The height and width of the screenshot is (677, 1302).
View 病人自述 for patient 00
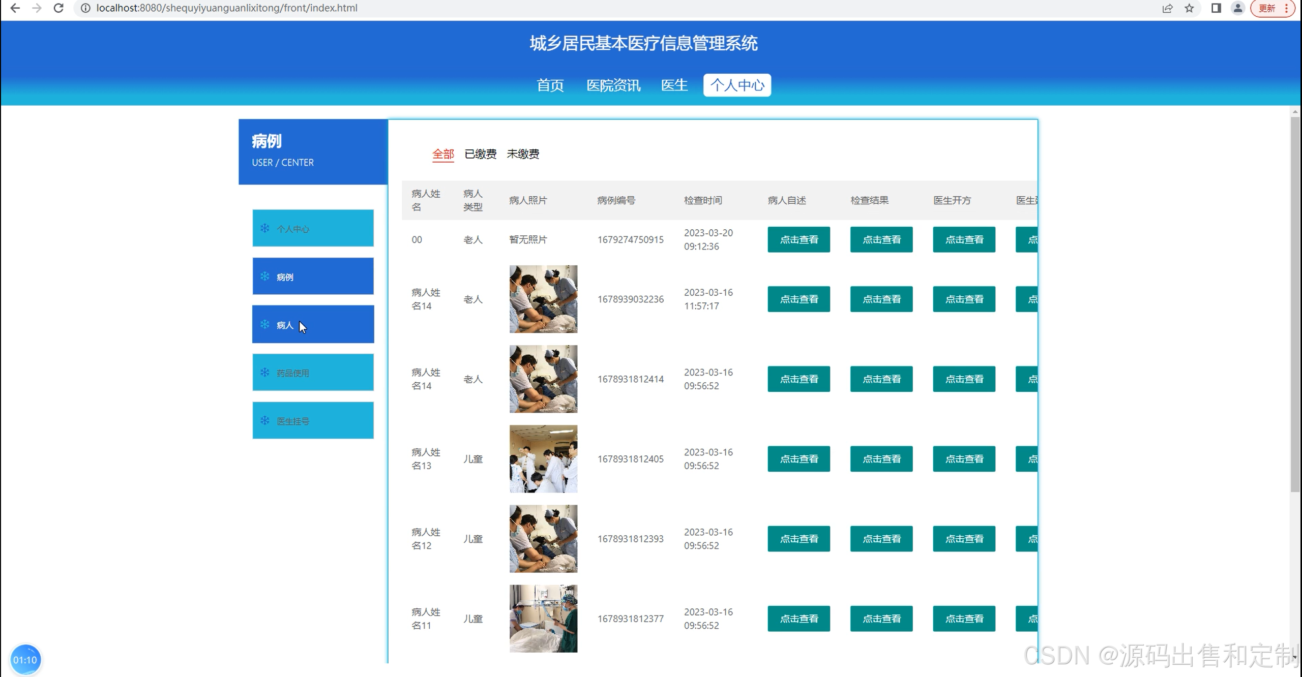[x=798, y=239]
